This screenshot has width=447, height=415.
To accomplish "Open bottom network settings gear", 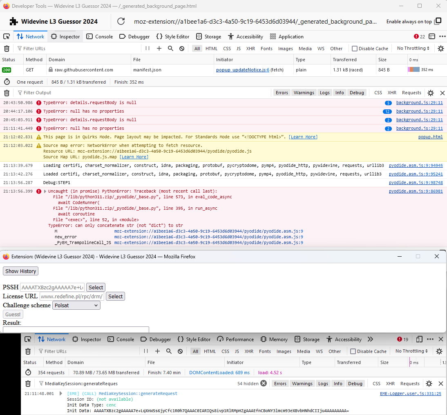I will pos(439,351).
